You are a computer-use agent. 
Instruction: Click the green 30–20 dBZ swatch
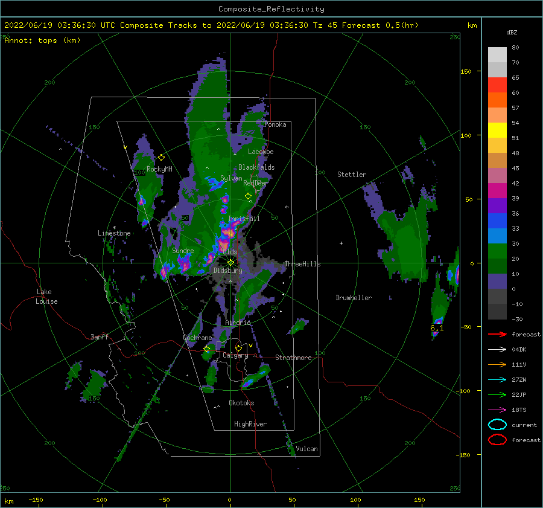tap(497, 251)
